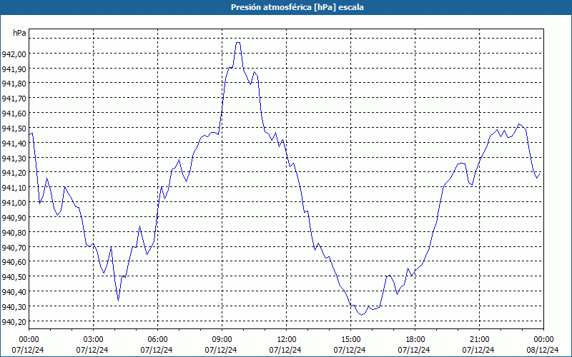Click the 940,90 y-axis value

click(14, 218)
